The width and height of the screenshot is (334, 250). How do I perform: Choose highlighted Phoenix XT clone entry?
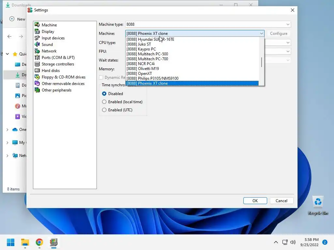pos(192,83)
